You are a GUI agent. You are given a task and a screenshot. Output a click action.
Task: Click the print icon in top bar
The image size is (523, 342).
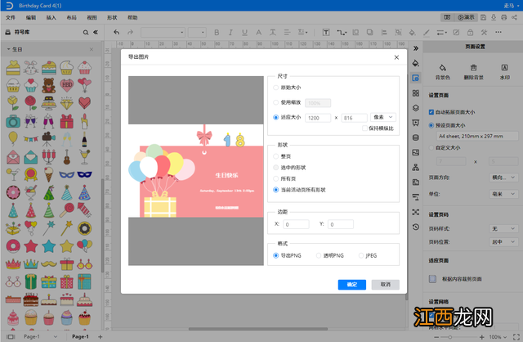504,17
